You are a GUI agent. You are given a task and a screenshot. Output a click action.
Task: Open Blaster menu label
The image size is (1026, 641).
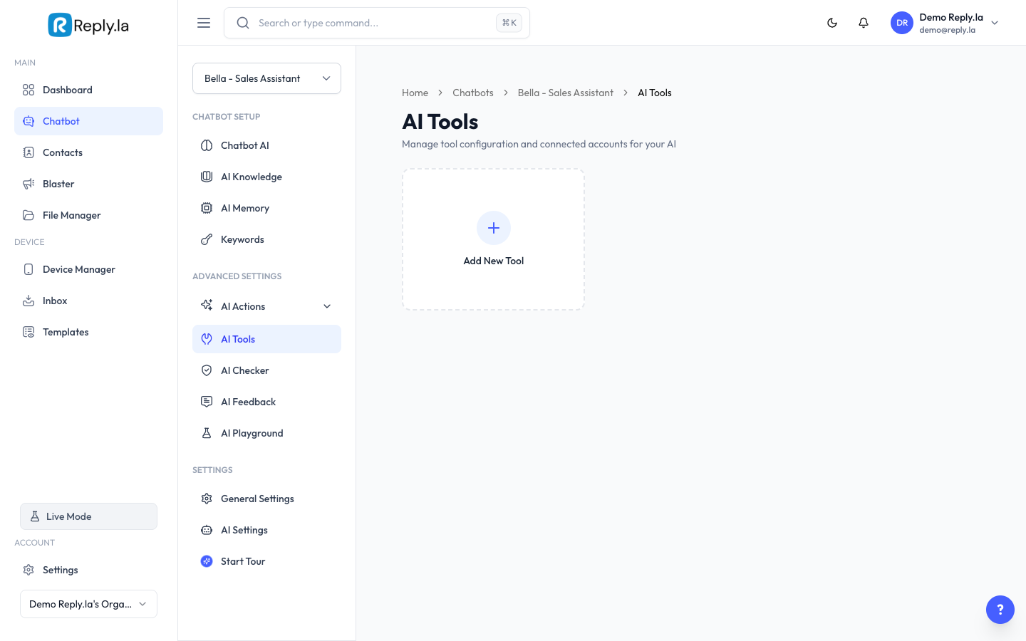(58, 184)
